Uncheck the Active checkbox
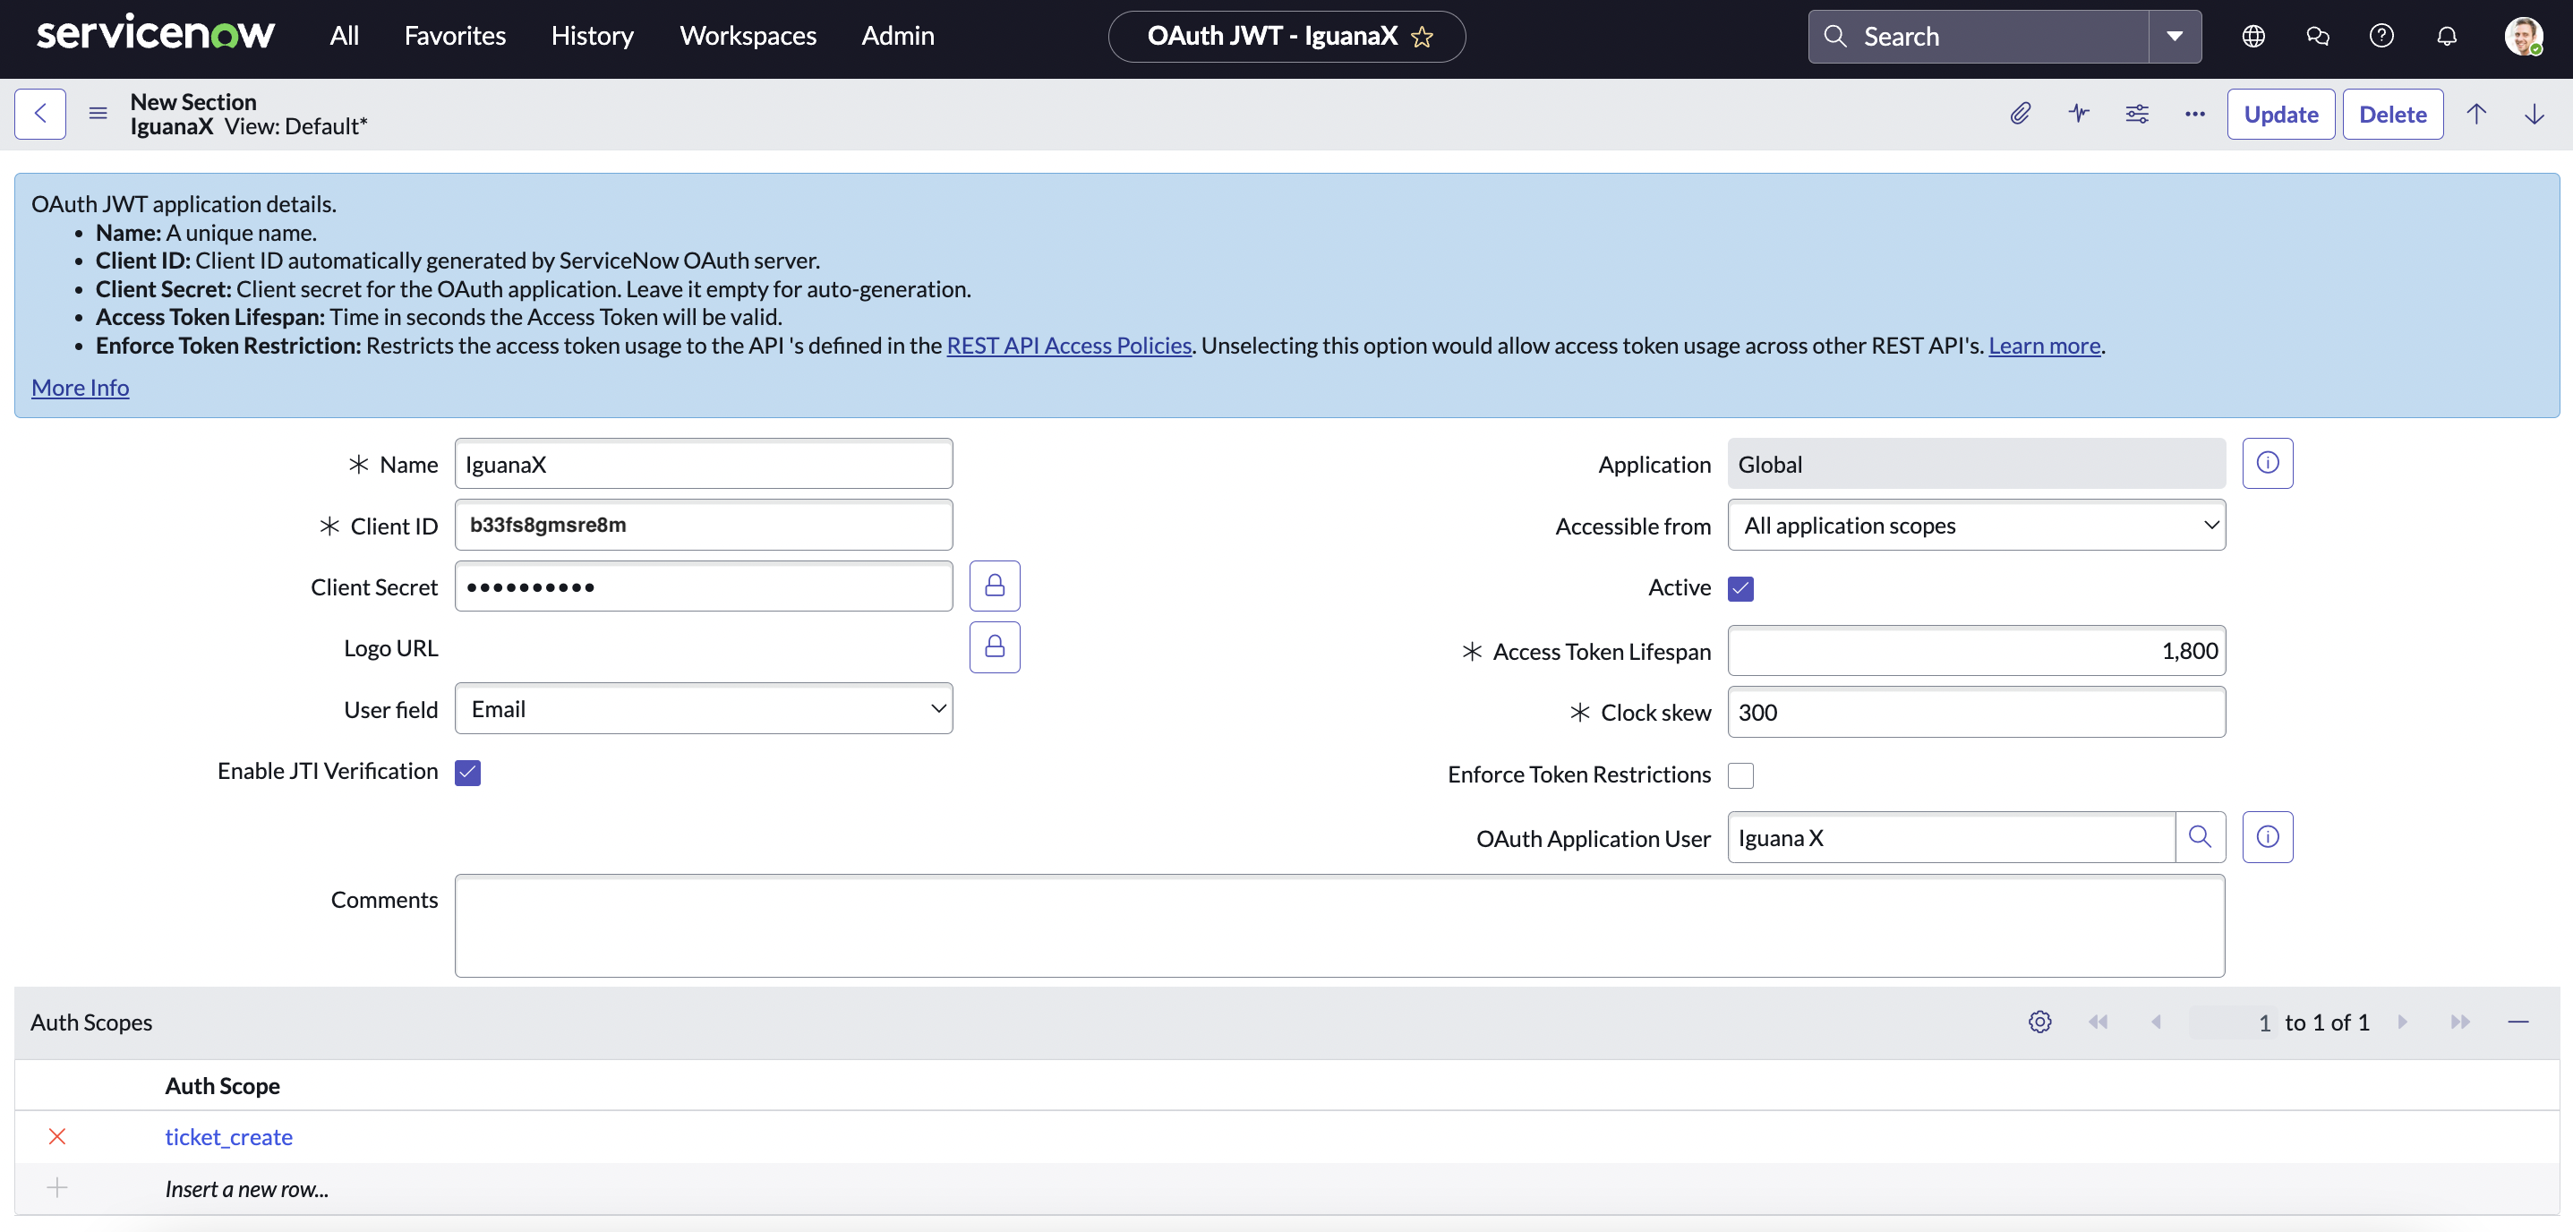The width and height of the screenshot is (2573, 1232). coord(1741,588)
